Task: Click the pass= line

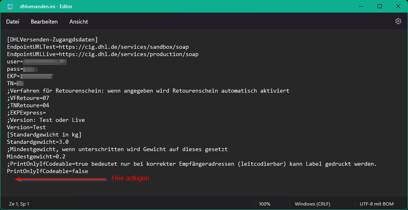Action: pos(22,69)
